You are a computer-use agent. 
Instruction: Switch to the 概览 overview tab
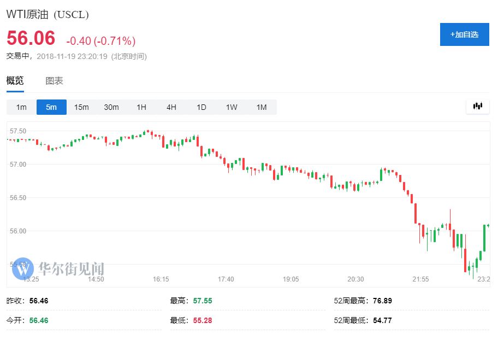point(15,81)
